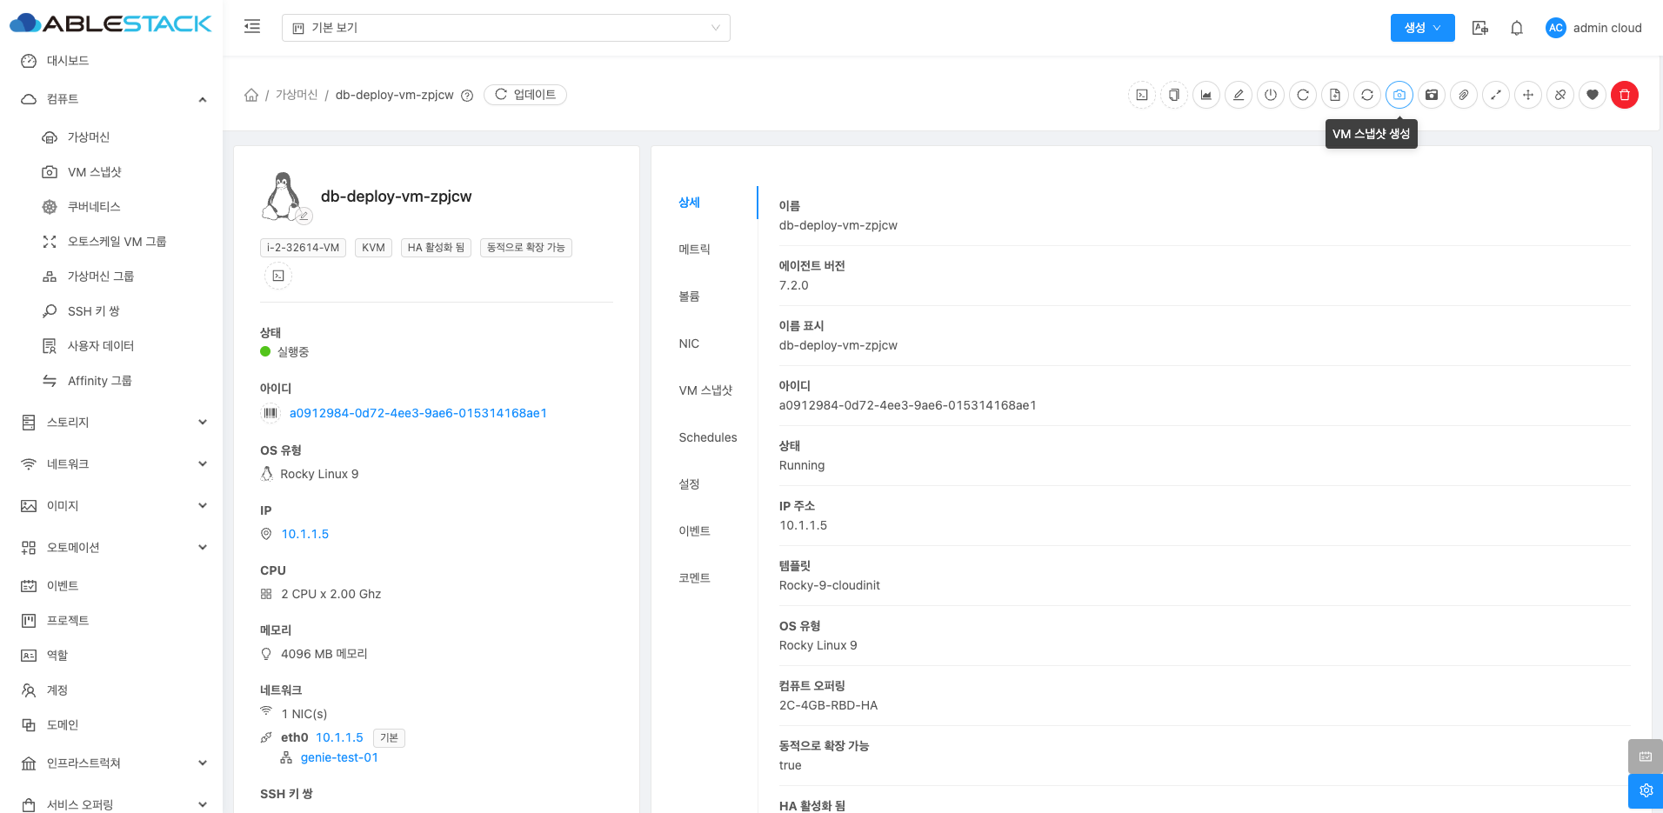Select 쿠버네티스 in the sidebar
1663x813 pixels.
[x=94, y=207]
